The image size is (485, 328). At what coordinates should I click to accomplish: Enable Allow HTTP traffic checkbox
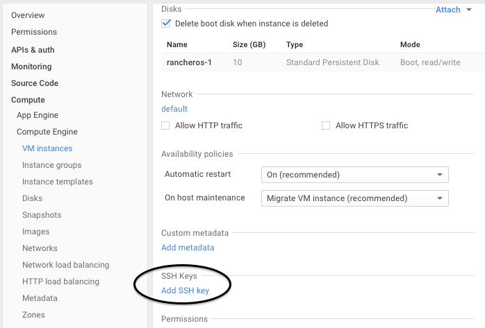coord(166,126)
